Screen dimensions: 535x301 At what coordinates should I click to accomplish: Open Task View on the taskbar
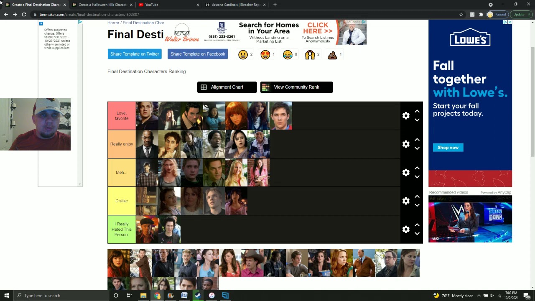129,296
